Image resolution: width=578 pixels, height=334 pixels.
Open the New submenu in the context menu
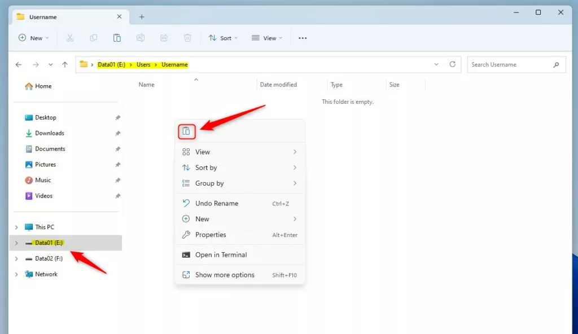[x=240, y=219]
